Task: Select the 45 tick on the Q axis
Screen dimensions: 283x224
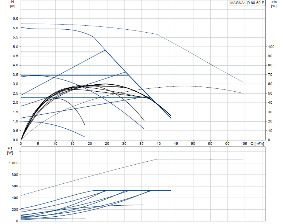Action: (x=176, y=144)
